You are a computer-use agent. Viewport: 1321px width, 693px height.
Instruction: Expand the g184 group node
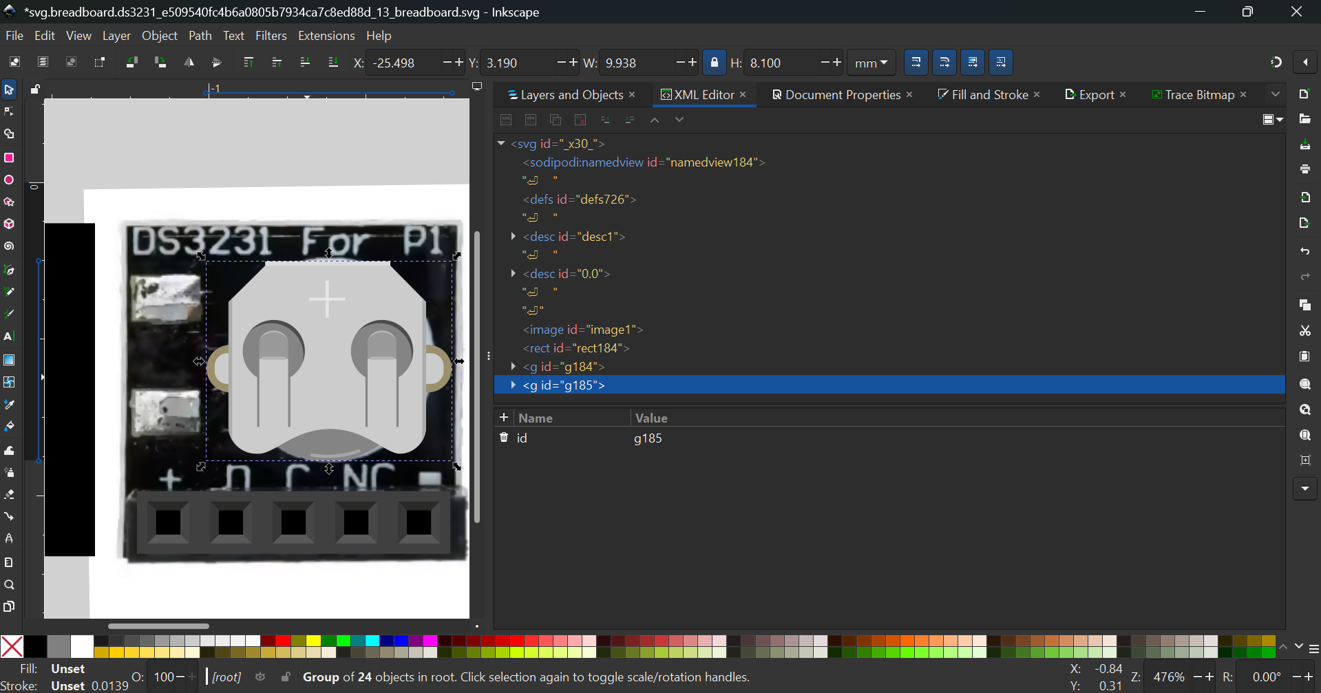514,366
